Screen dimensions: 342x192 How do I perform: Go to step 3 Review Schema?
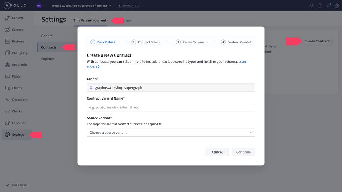coord(190,42)
